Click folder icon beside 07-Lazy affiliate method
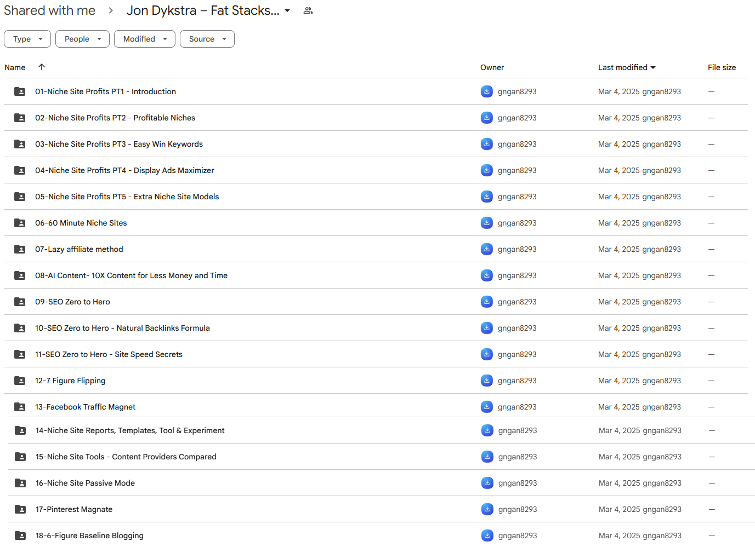755x547 pixels. tap(20, 249)
